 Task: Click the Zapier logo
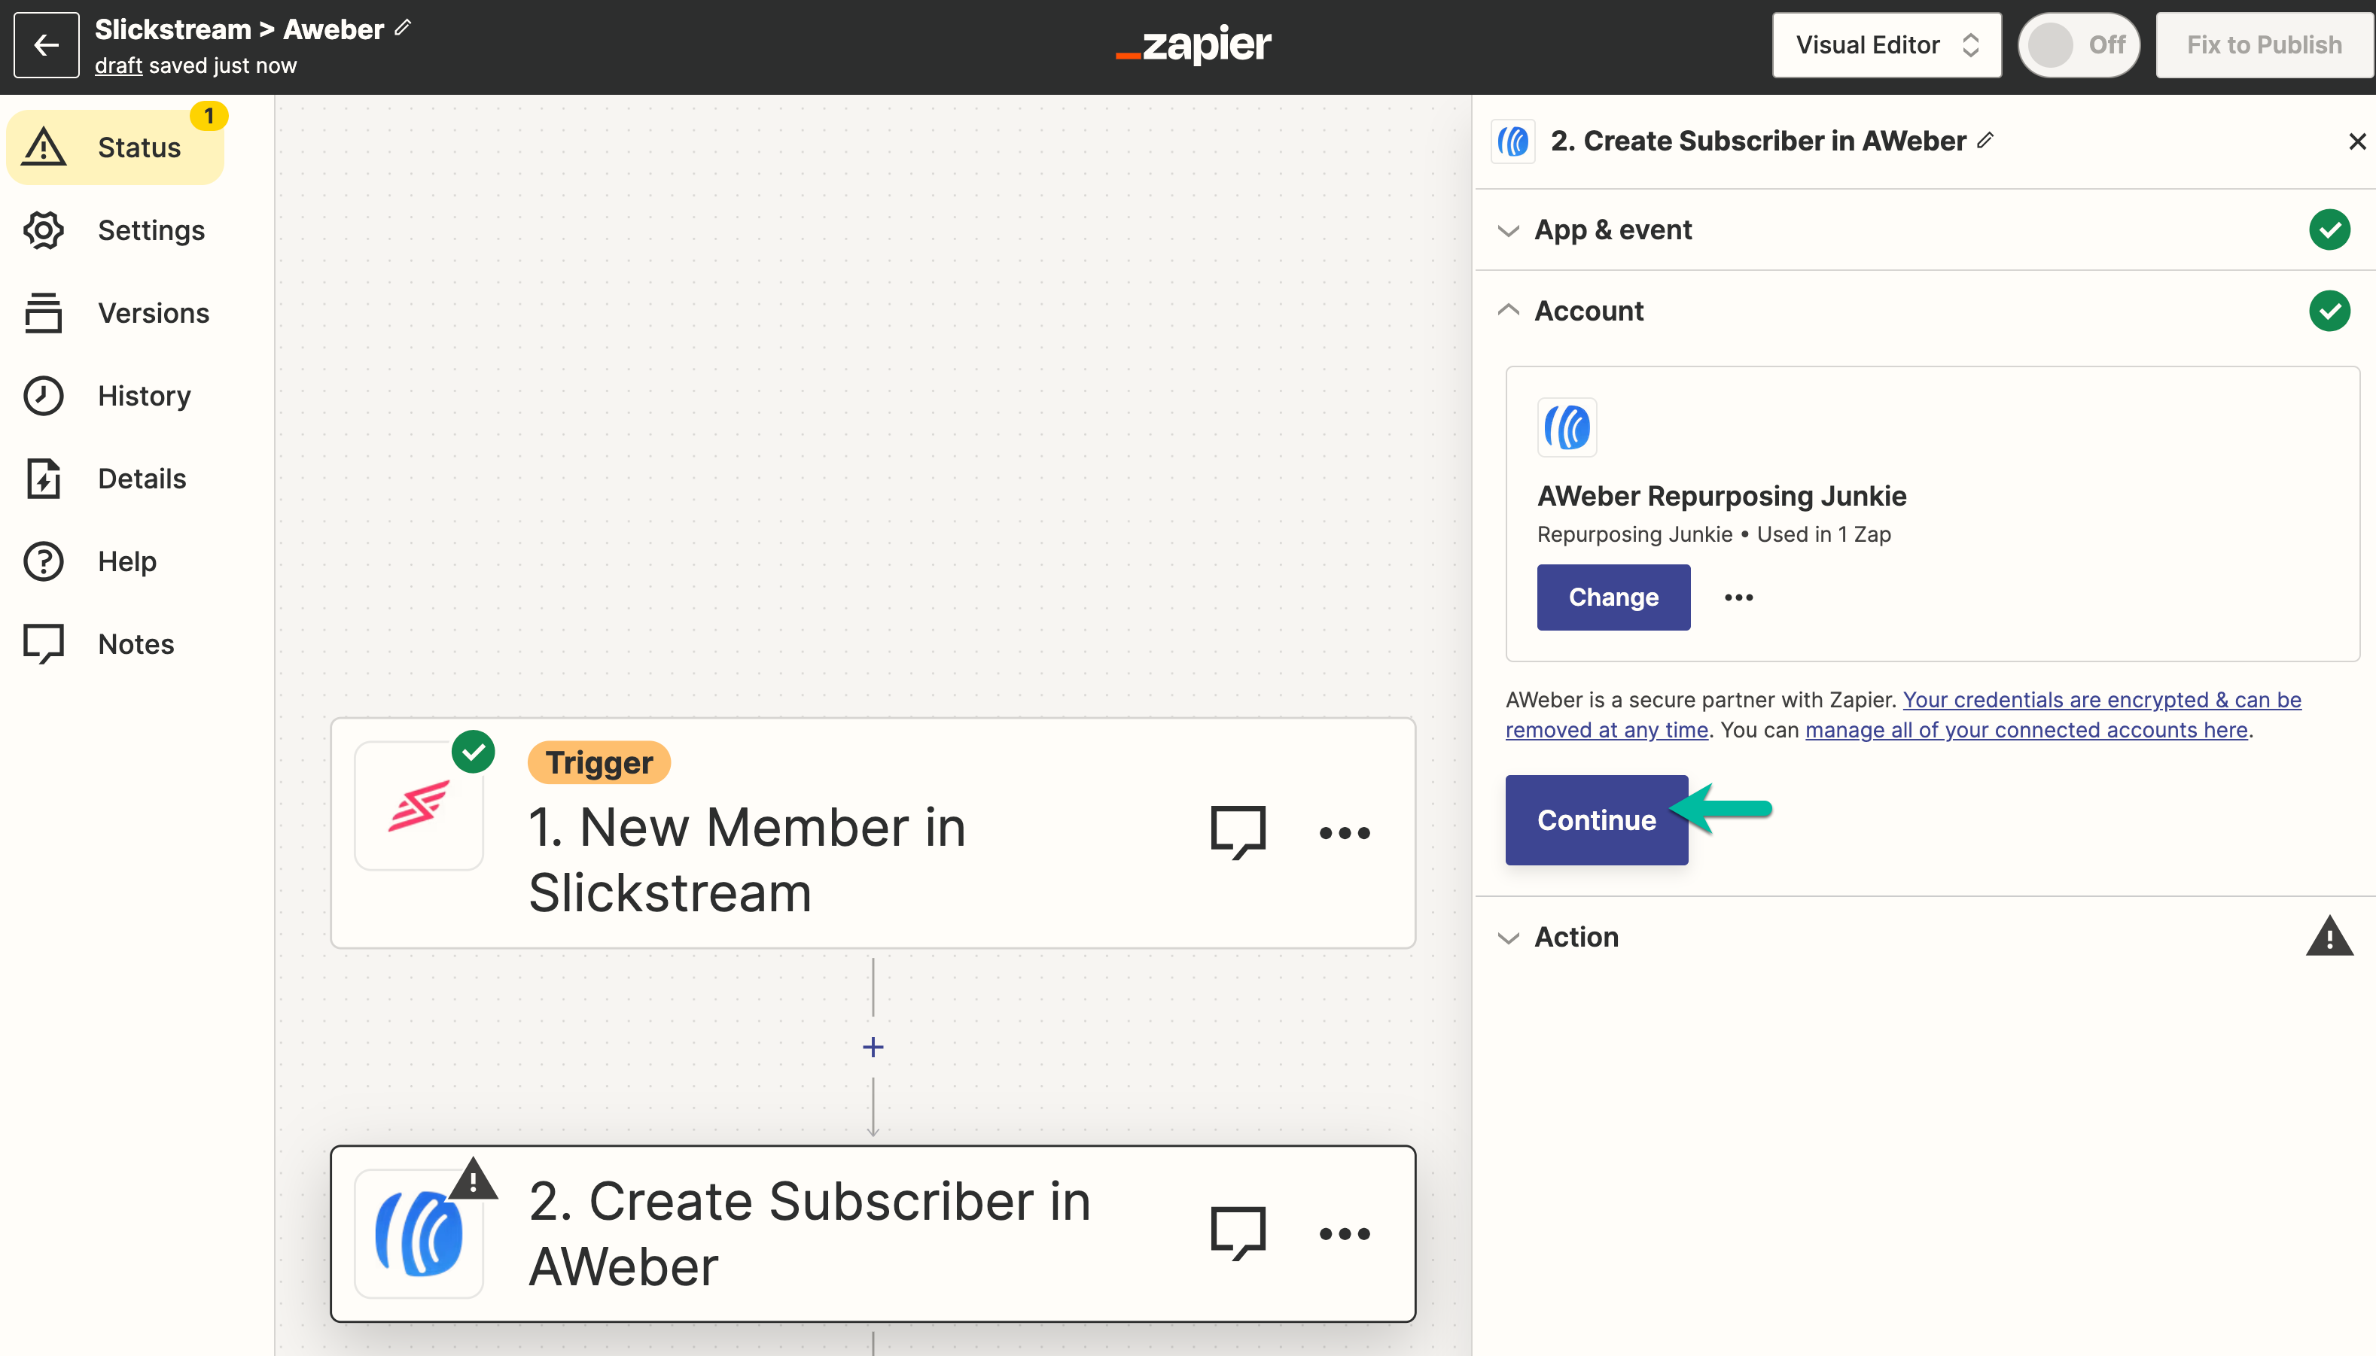coord(1193,44)
